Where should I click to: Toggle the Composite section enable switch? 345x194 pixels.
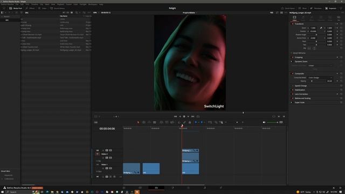pyautogui.click(x=293, y=74)
